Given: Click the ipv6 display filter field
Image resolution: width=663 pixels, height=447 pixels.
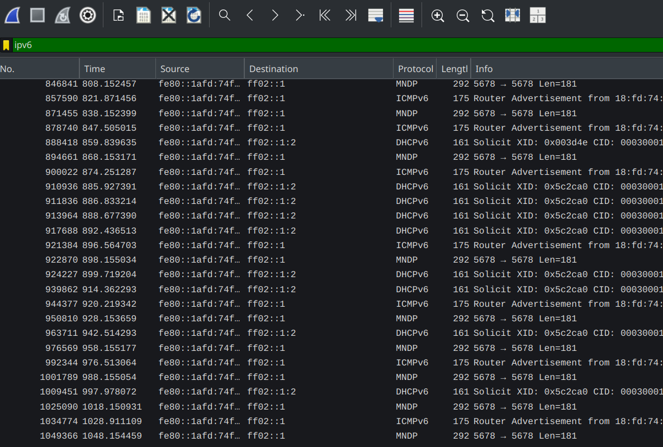Looking at the screenshot, I should (335, 45).
